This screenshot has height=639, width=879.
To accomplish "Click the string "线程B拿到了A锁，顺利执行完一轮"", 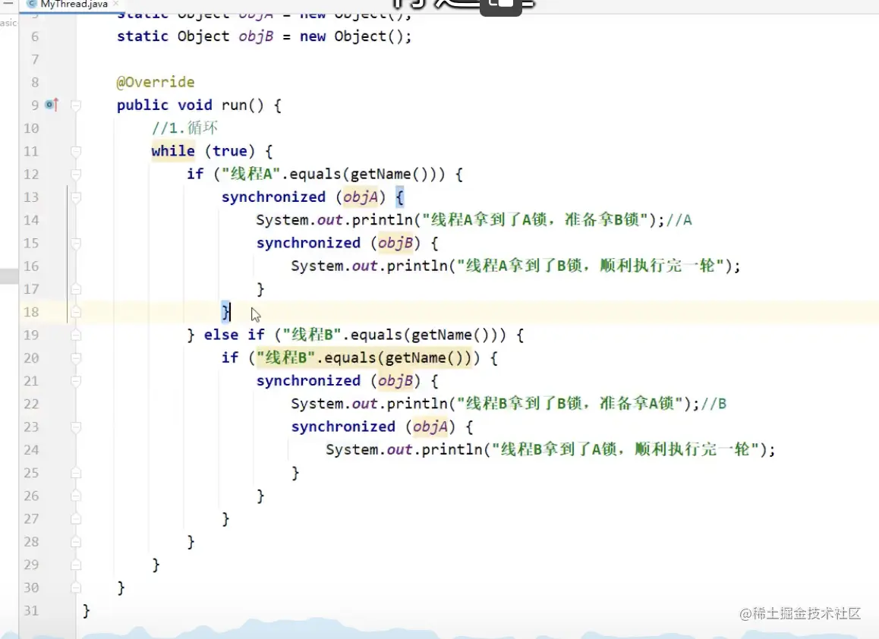I will tap(626, 450).
